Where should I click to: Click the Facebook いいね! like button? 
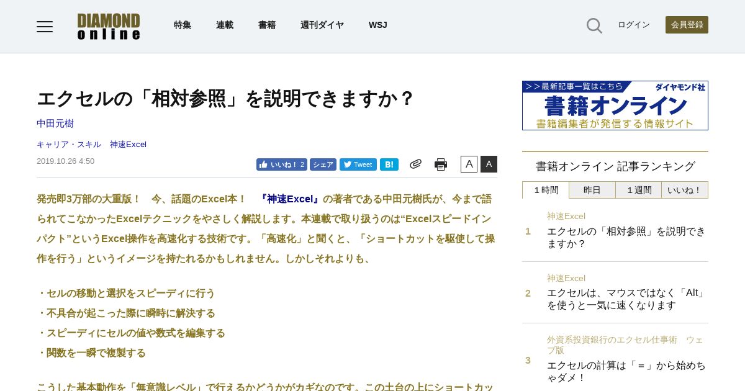(282, 164)
